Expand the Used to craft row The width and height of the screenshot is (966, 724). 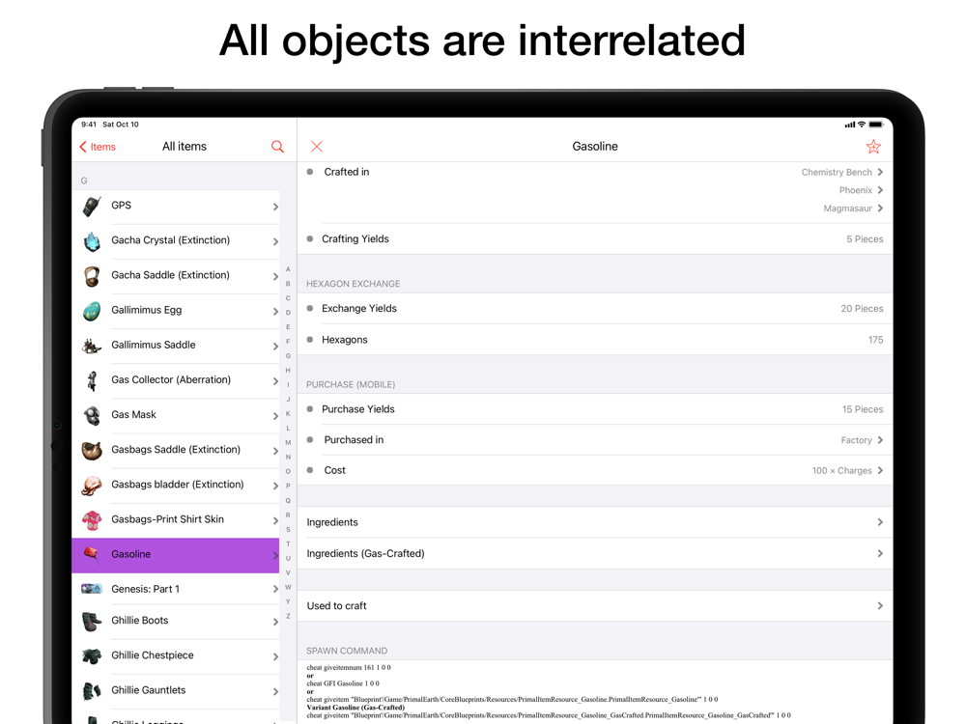[594, 606]
